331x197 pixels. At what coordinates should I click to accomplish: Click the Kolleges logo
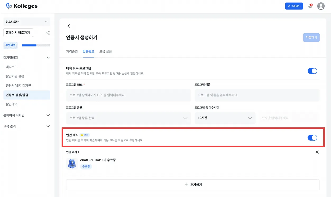(22, 6)
